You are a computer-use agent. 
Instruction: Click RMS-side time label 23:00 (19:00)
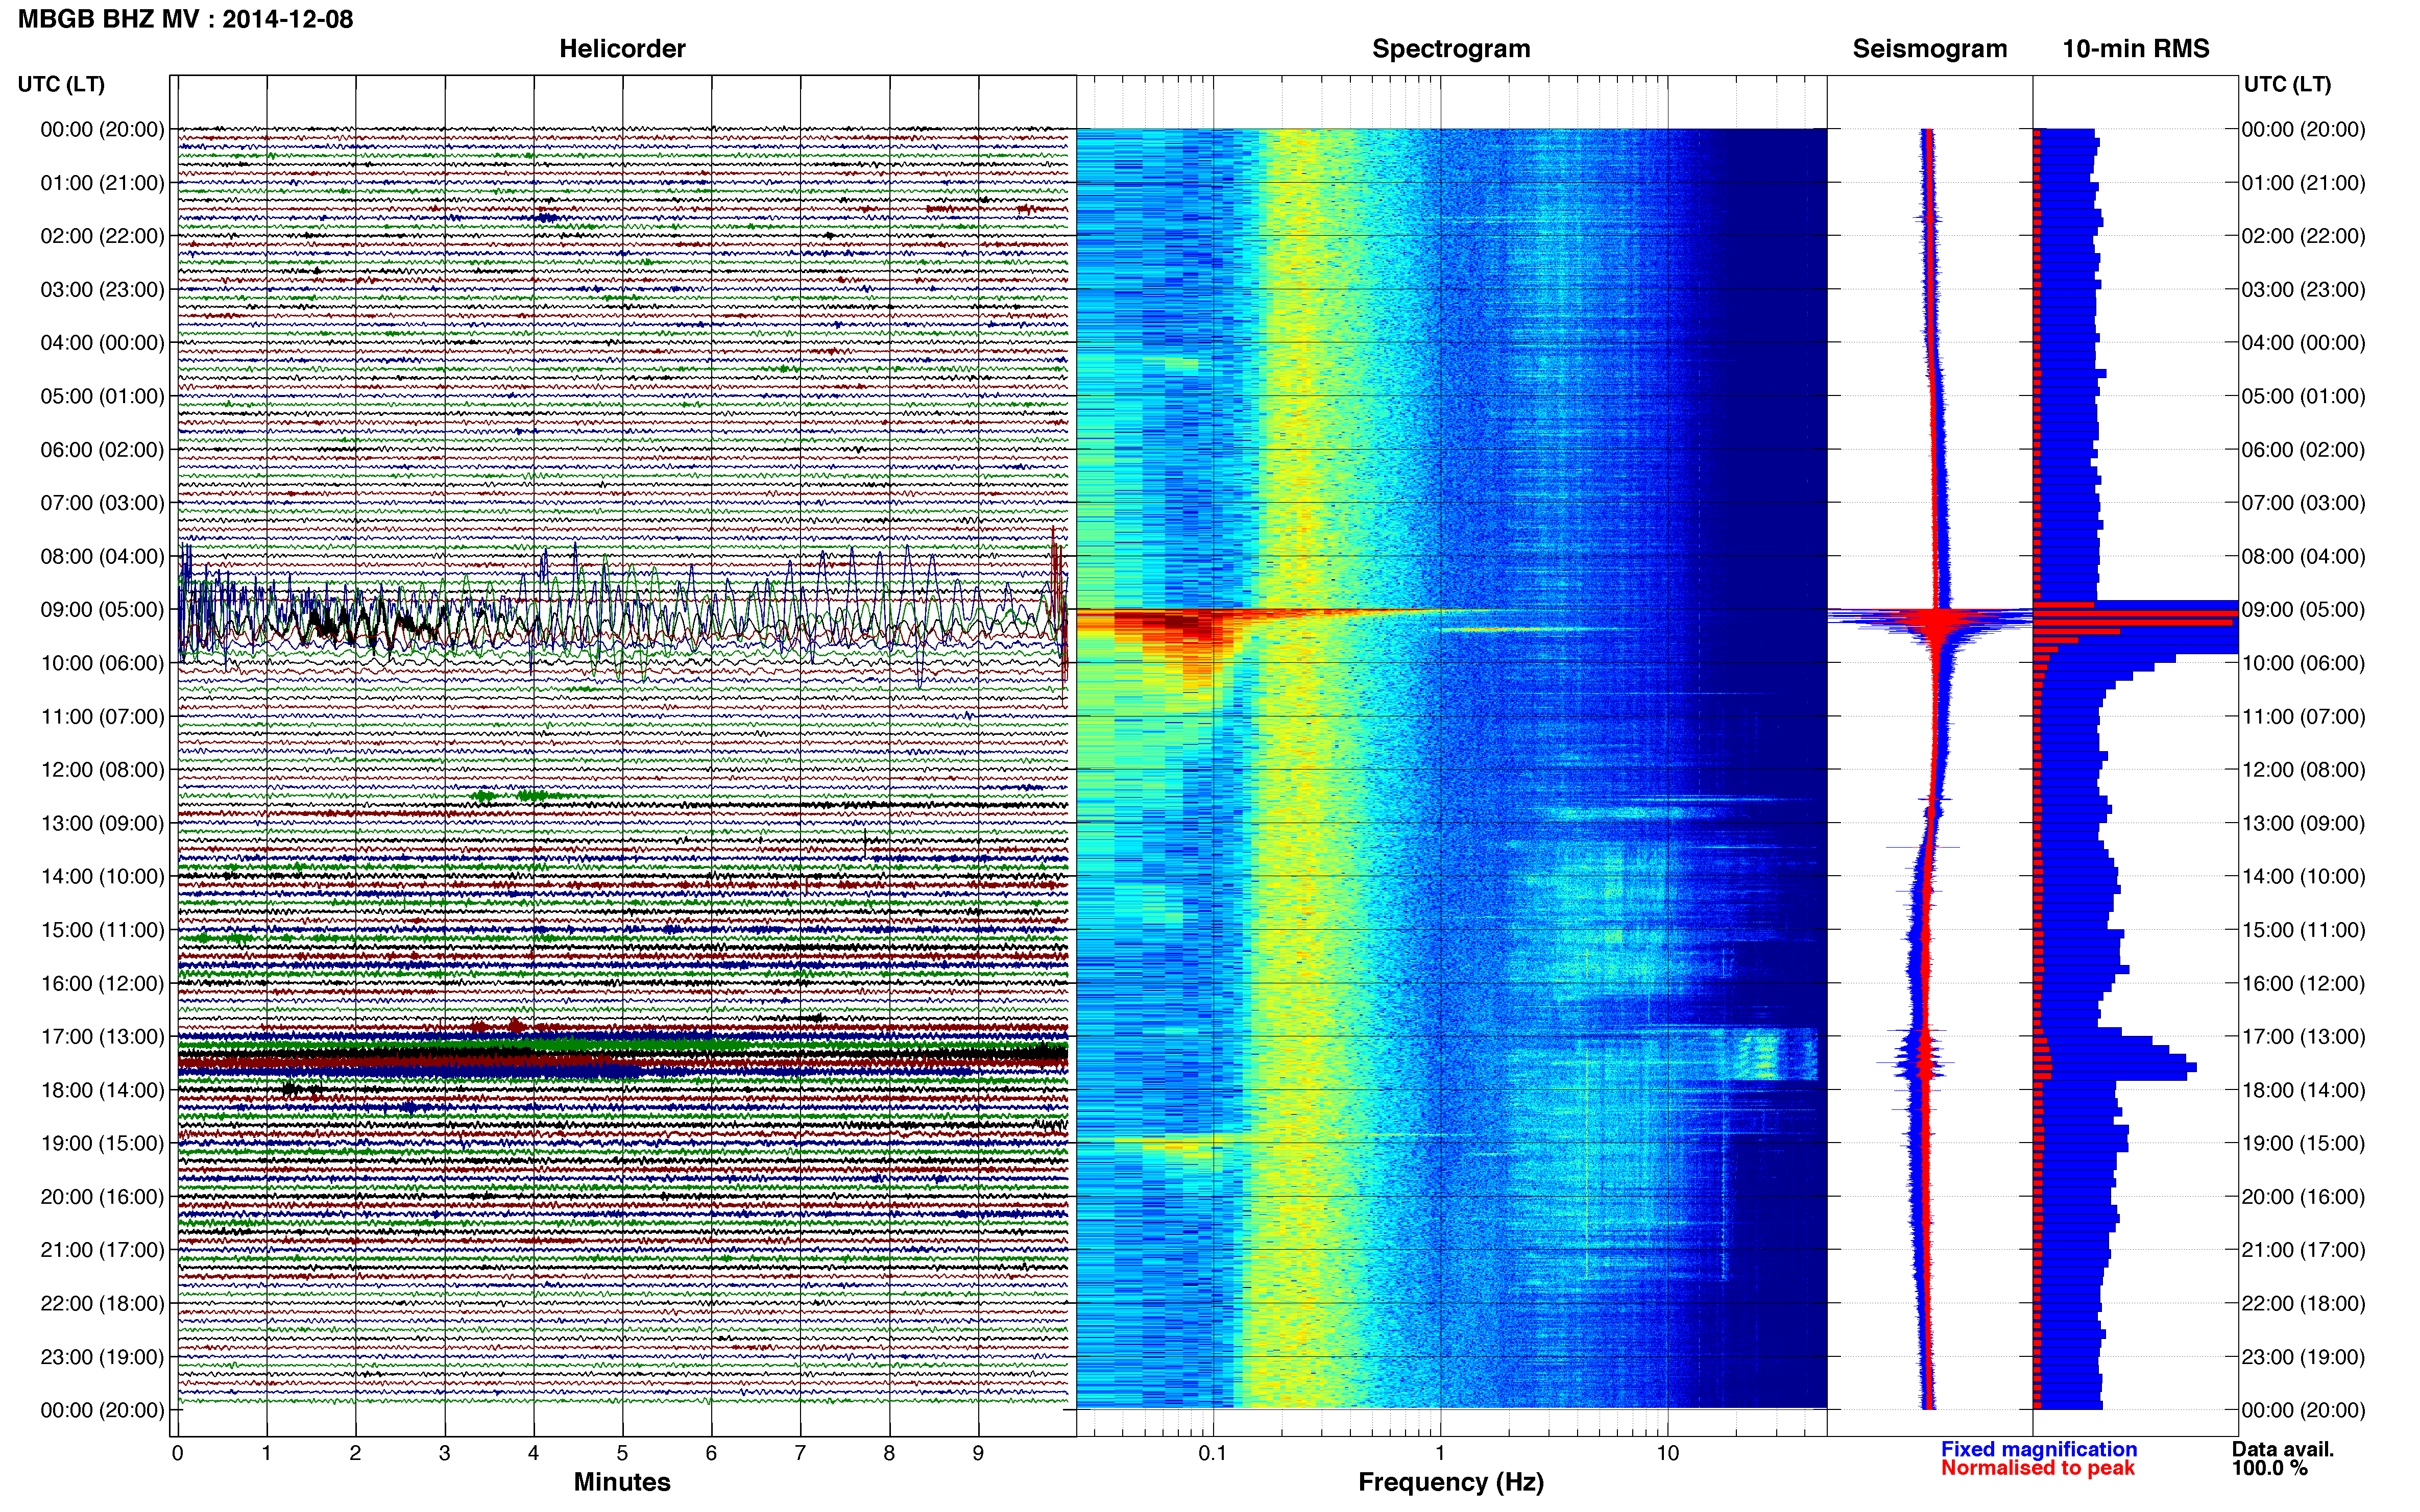pos(2303,1357)
